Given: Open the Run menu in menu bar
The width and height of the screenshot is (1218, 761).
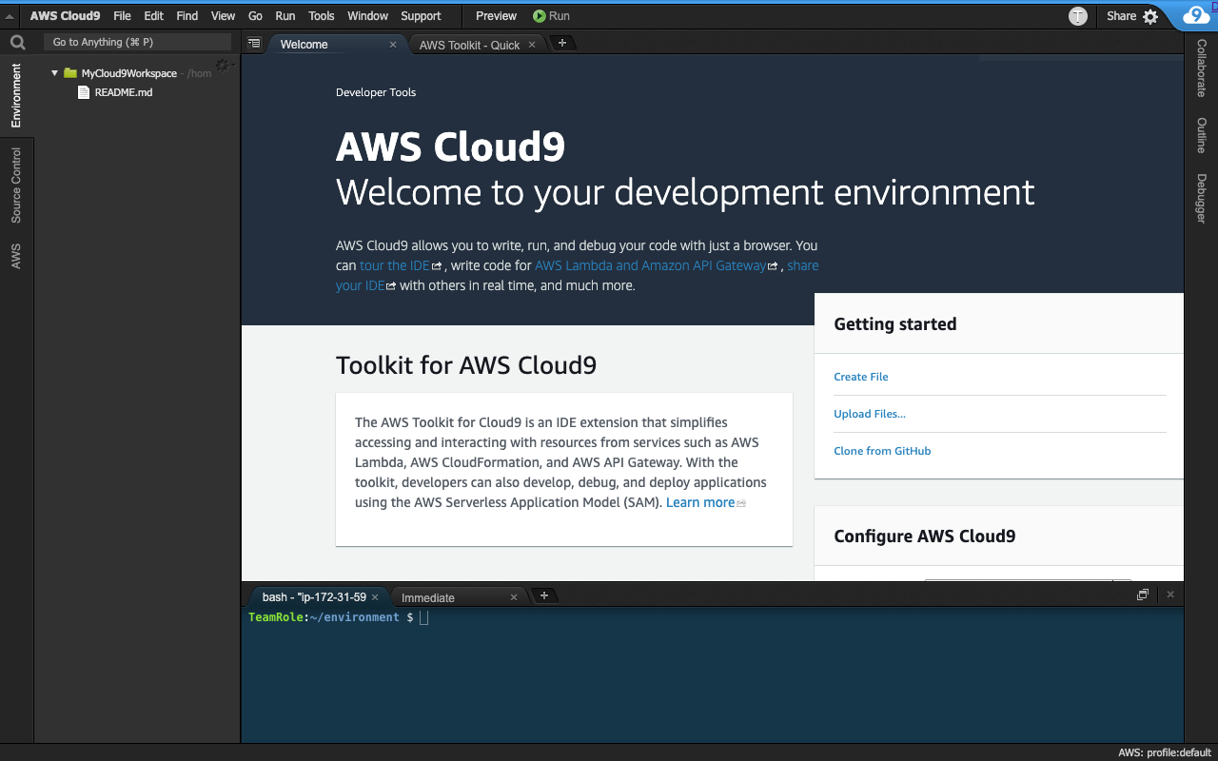Looking at the screenshot, I should [x=285, y=16].
